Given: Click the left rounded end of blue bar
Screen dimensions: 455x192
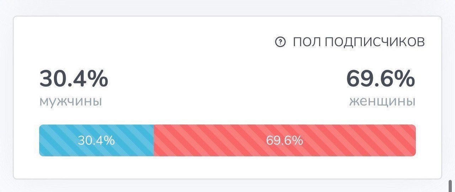Looking at the screenshot, I should coord(41,140).
